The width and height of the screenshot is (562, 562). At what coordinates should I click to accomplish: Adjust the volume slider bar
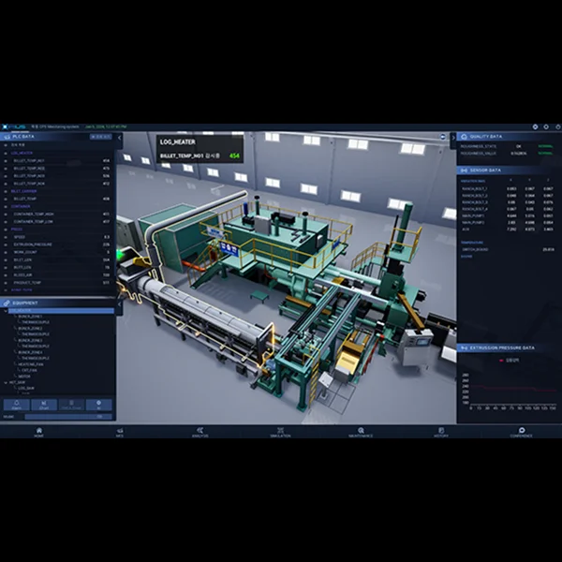[68, 417]
